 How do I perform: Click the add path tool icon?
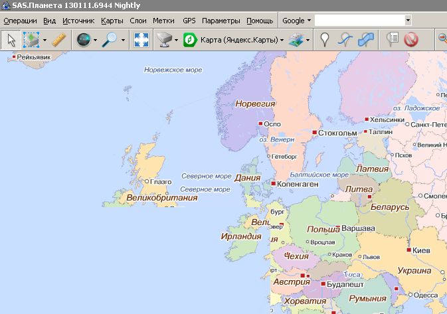[345, 40]
